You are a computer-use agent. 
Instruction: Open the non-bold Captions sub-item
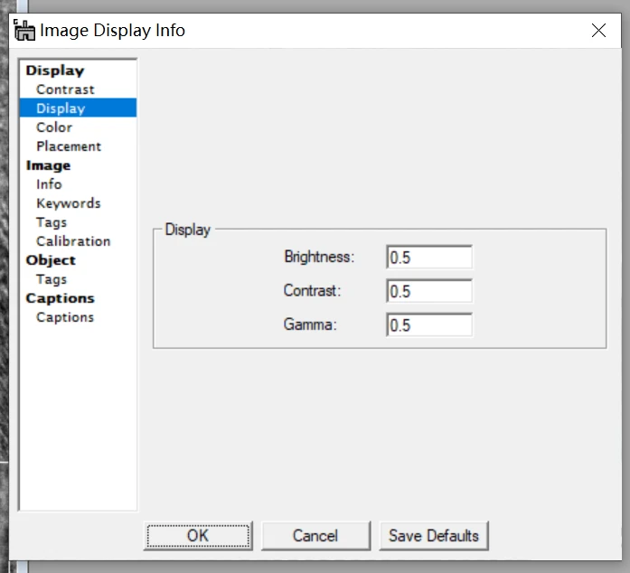click(65, 317)
